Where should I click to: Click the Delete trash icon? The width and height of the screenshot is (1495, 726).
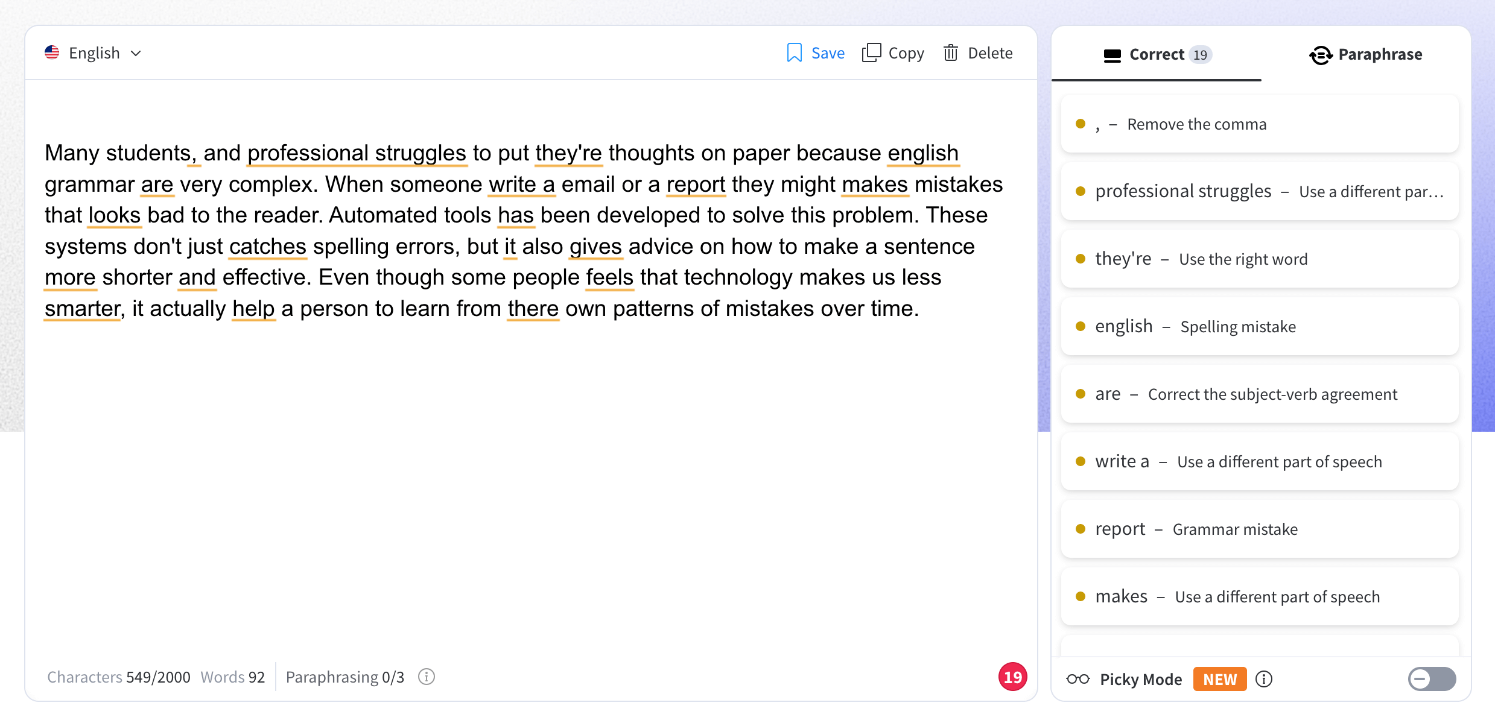tap(951, 53)
